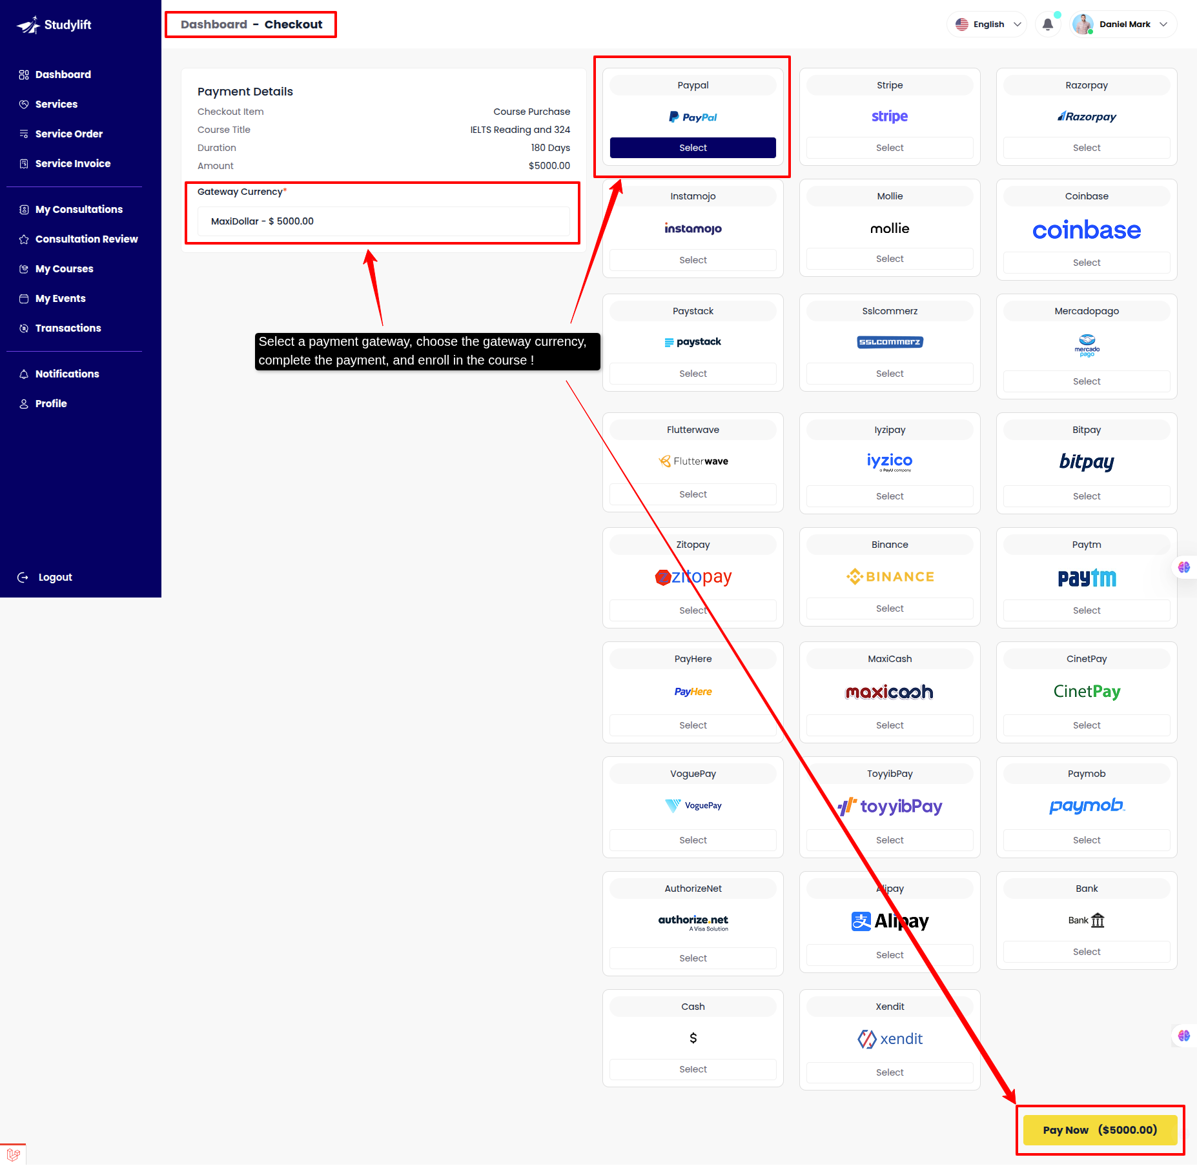Expand the Daniel Mark user menu chevron
This screenshot has height=1166, width=1197.
(1163, 25)
